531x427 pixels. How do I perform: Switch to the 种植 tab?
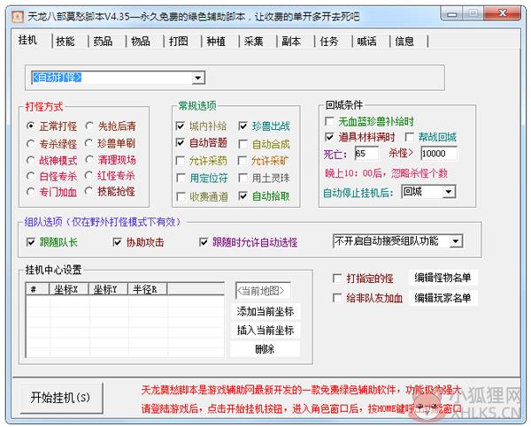(x=216, y=42)
